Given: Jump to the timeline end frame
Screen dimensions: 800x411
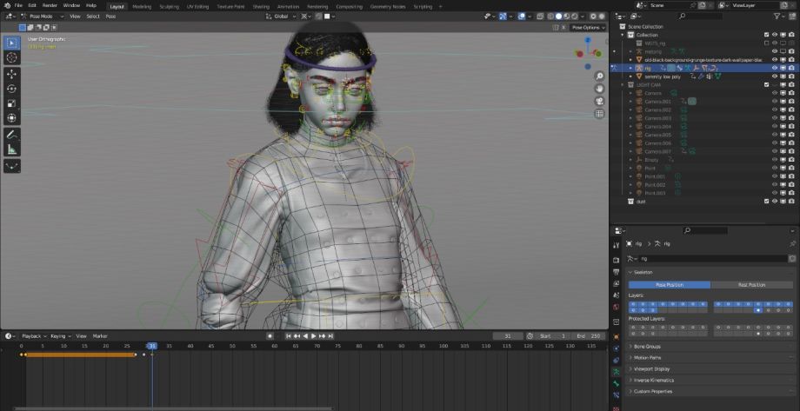Looking at the screenshot, I should click(330, 336).
